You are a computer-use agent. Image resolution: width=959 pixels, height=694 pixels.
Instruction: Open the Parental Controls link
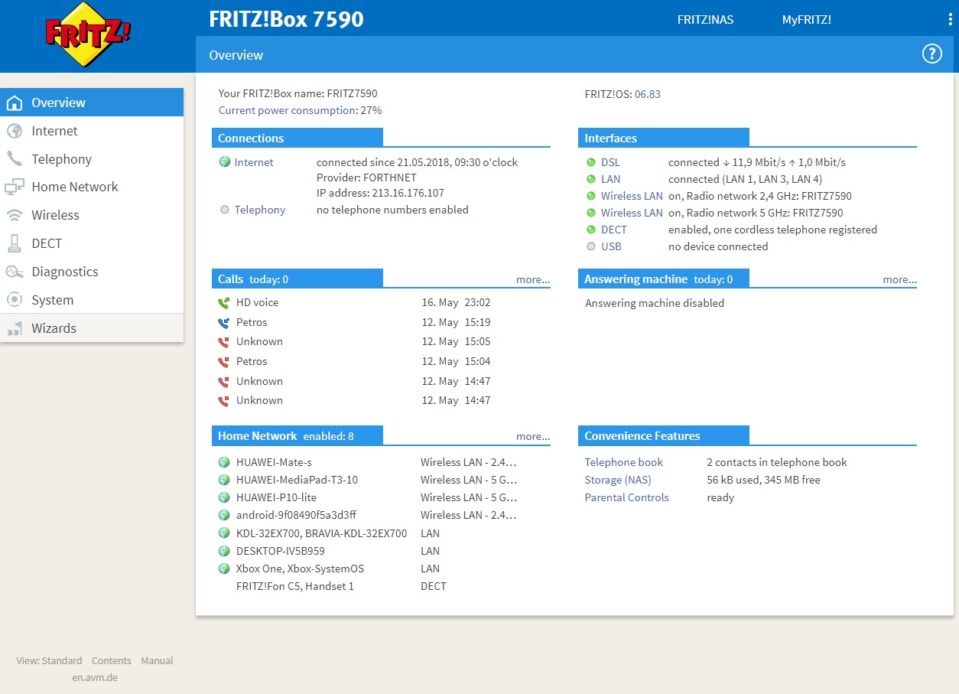click(626, 497)
